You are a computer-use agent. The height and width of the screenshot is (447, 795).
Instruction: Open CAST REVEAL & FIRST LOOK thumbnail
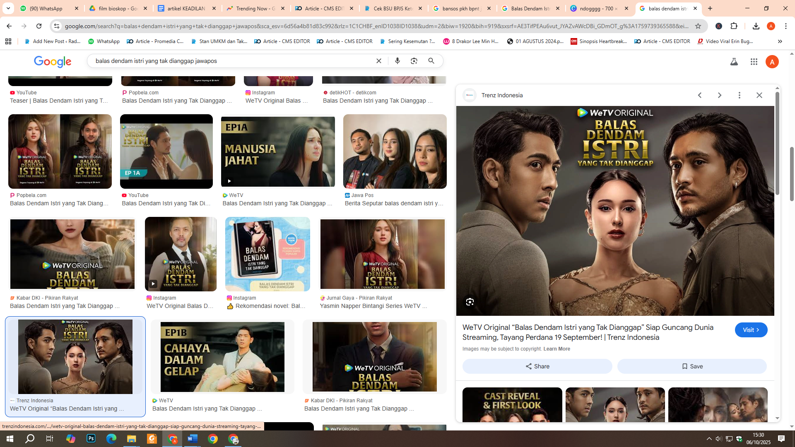point(512,405)
